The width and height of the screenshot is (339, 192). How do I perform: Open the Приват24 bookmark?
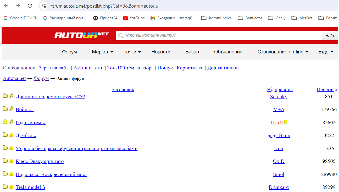click(x=105, y=18)
